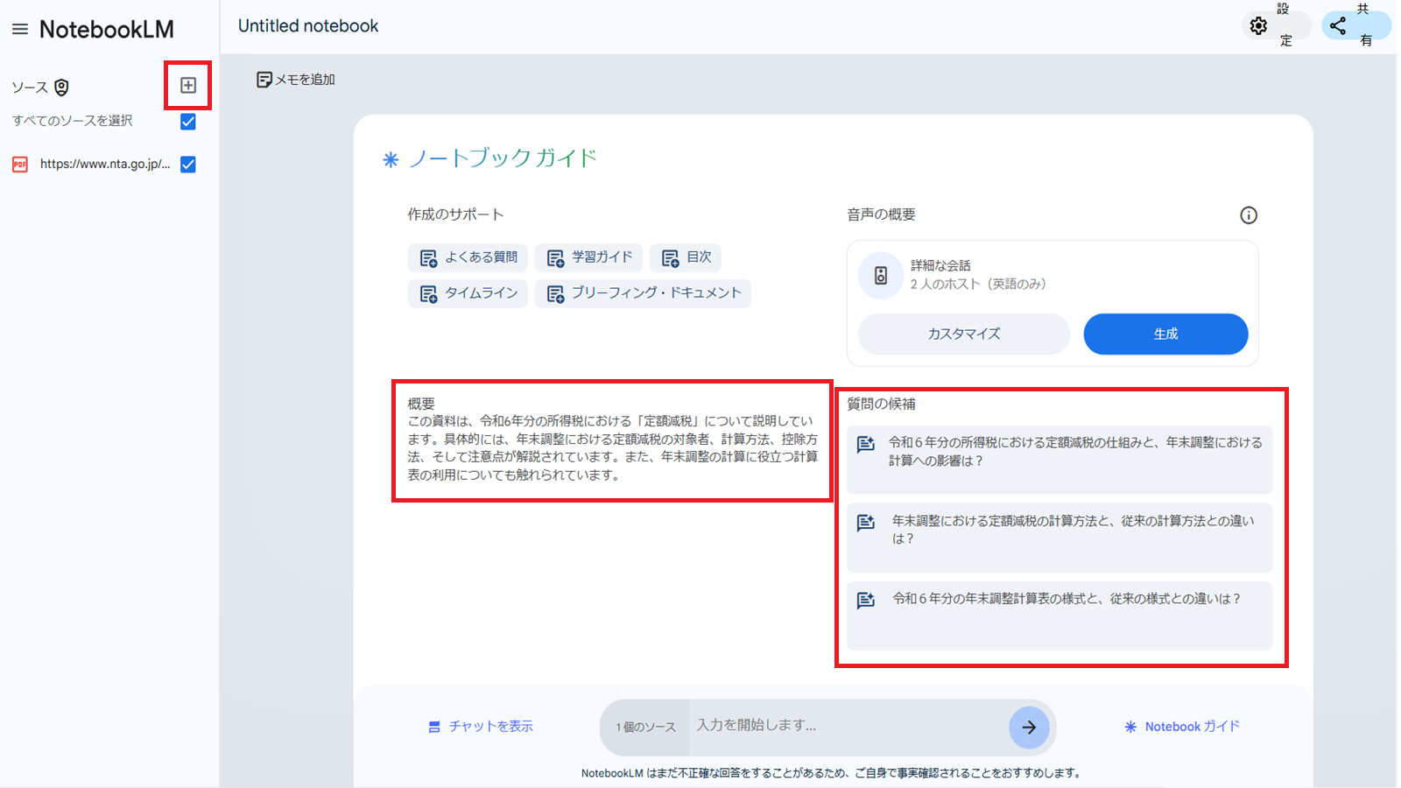The image size is (1401, 788).
Task: Create よくある質問 from sources
Action: 469,257
